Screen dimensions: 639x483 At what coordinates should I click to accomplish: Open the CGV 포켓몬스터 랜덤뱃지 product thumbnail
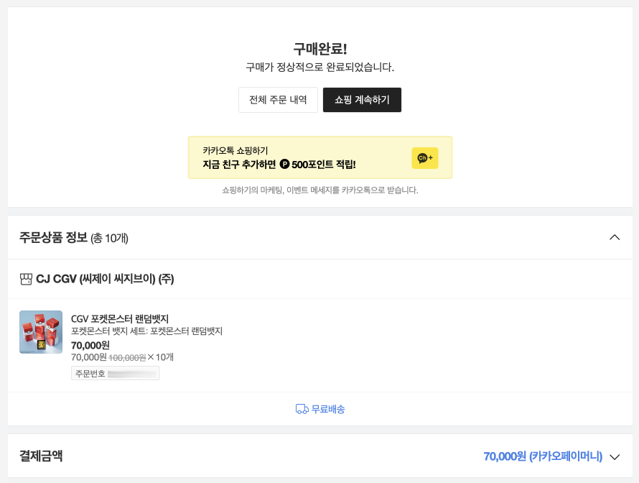pyautogui.click(x=41, y=332)
